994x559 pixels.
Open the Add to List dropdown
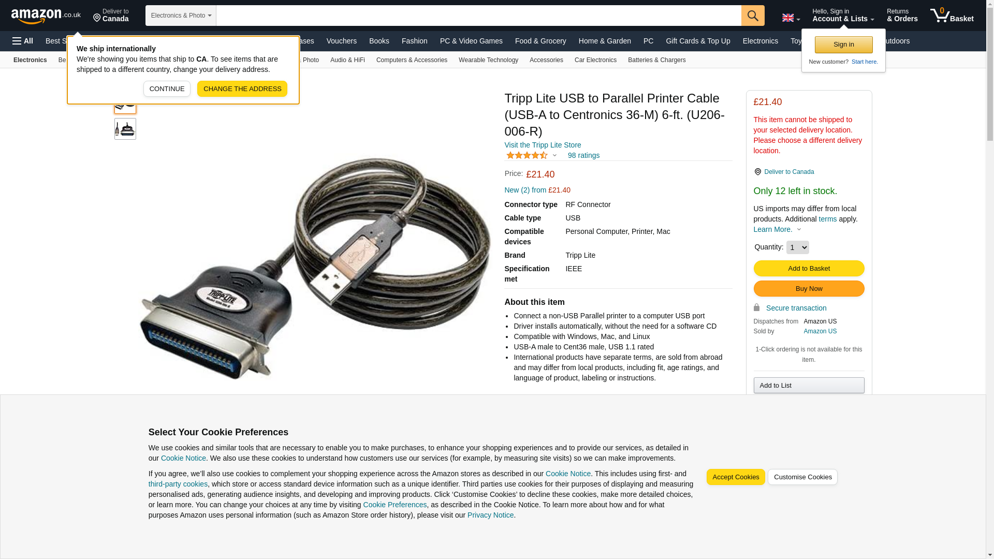[x=809, y=386]
